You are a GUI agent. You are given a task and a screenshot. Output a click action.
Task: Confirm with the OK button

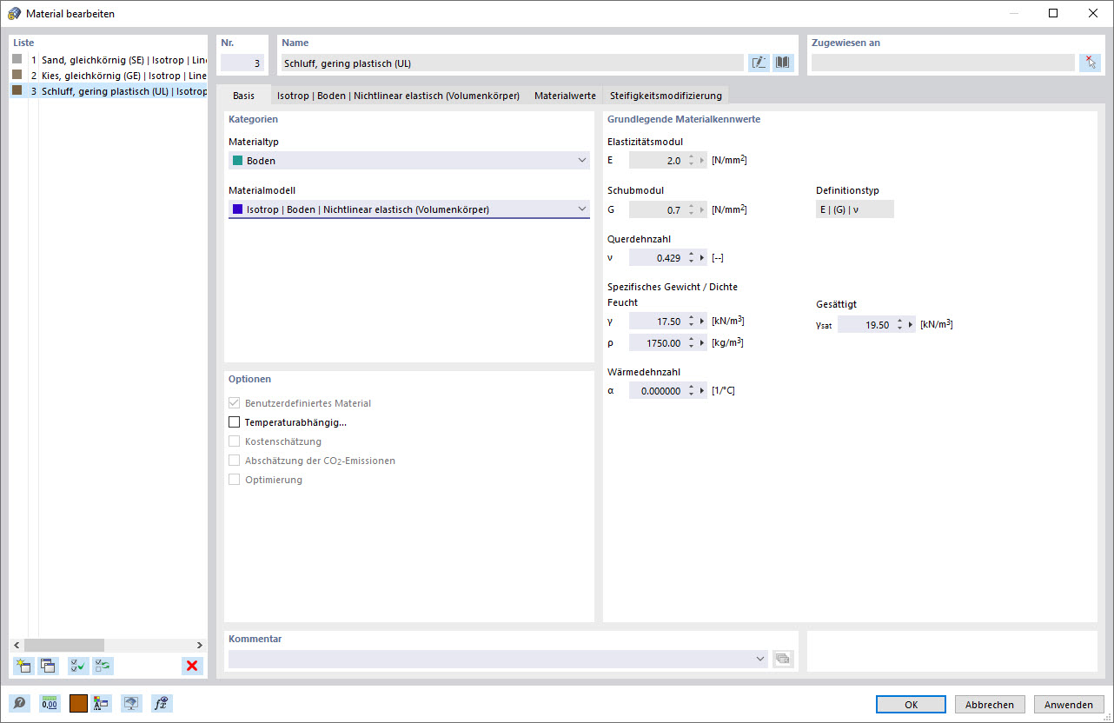click(x=911, y=705)
